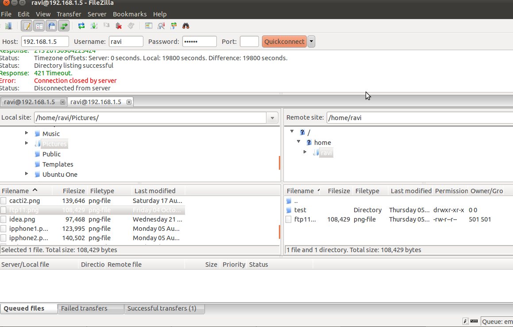This screenshot has height=327, width=513.
Task: Toggle the transfer queue visibility
Action: (x=63, y=26)
